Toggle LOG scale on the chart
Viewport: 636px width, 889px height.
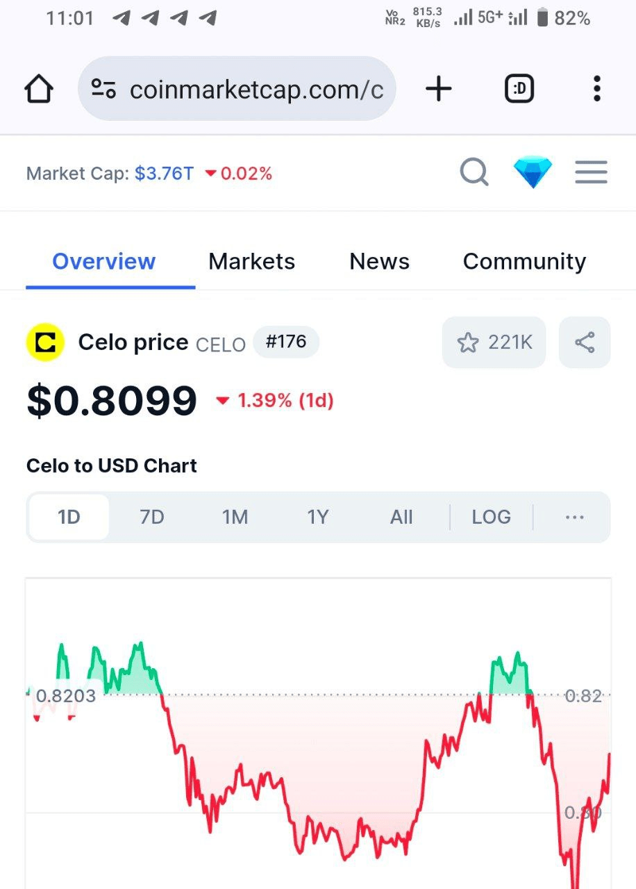491,517
